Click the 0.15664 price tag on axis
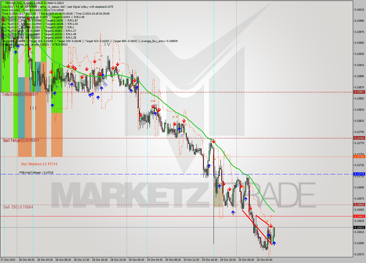The width and height of the screenshot is (366, 263). click(359, 205)
